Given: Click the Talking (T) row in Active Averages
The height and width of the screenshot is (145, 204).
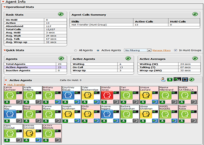Looking at the screenshot, I should (x=169, y=67).
